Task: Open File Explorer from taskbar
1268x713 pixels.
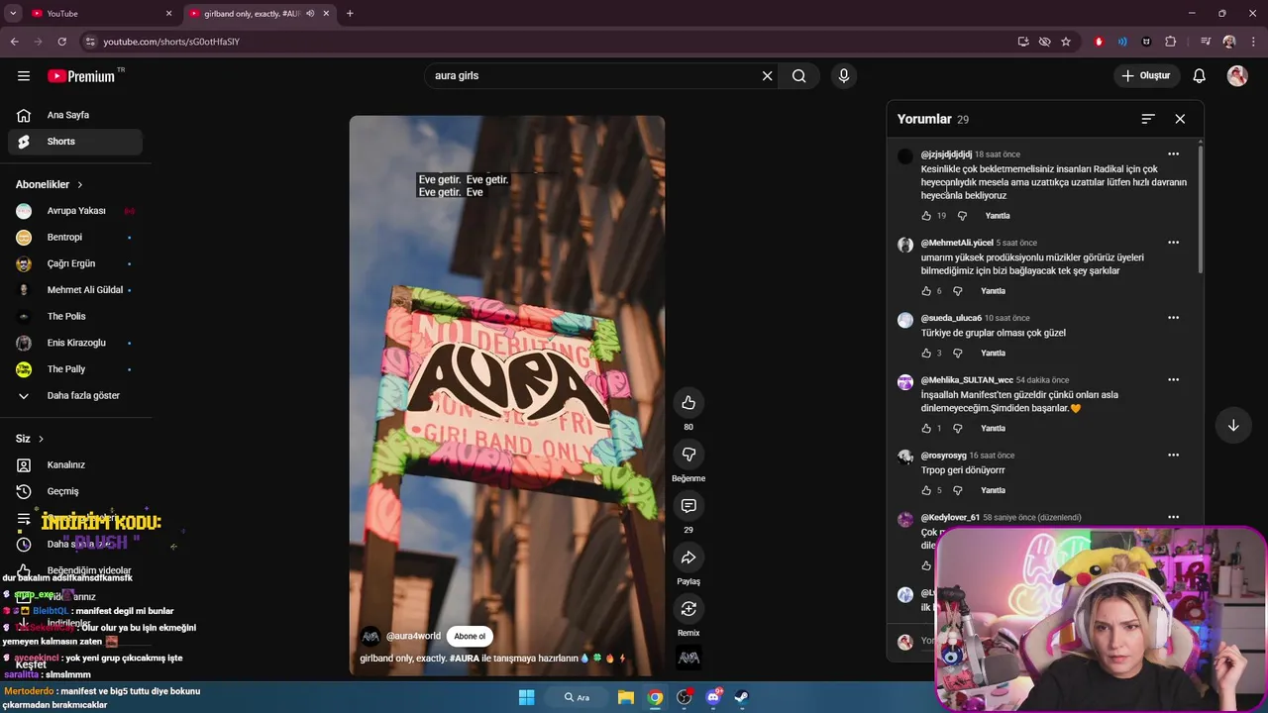Action: click(x=626, y=697)
